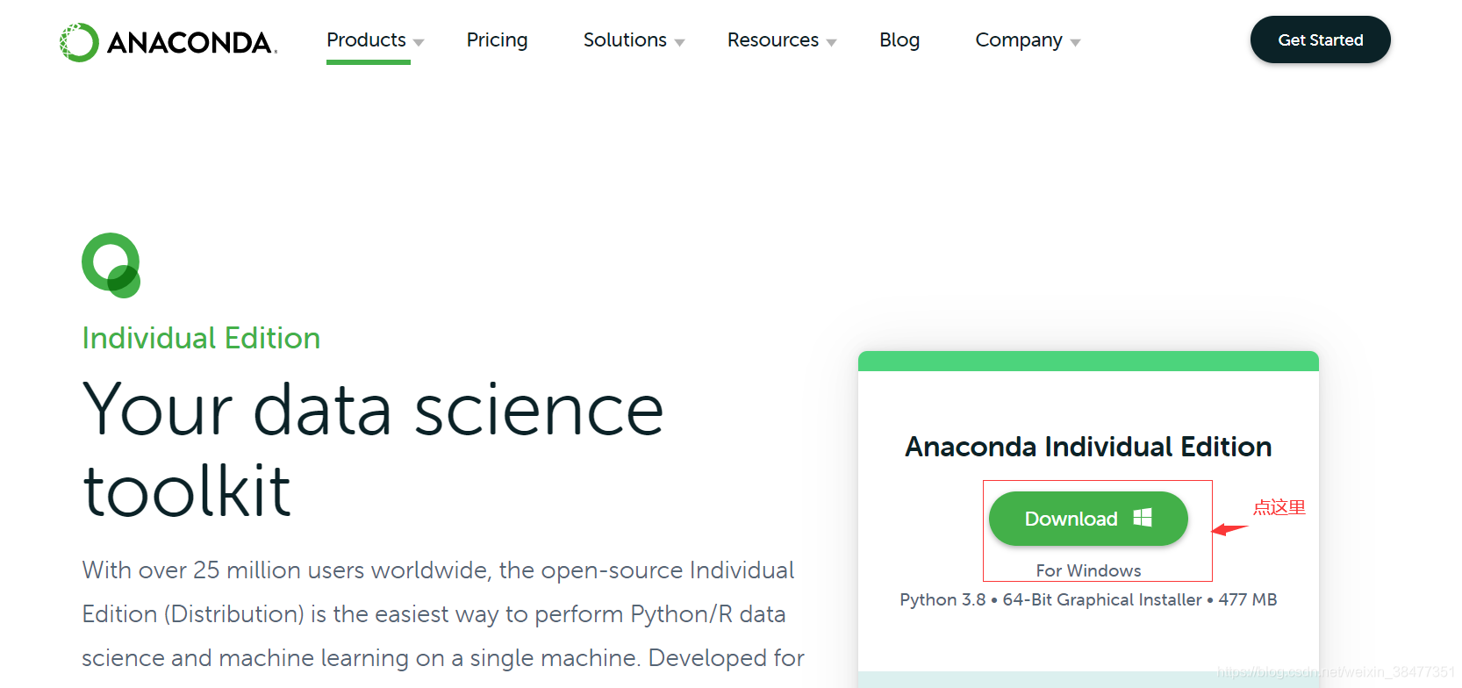Expand the arrow beside Products

(x=419, y=42)
